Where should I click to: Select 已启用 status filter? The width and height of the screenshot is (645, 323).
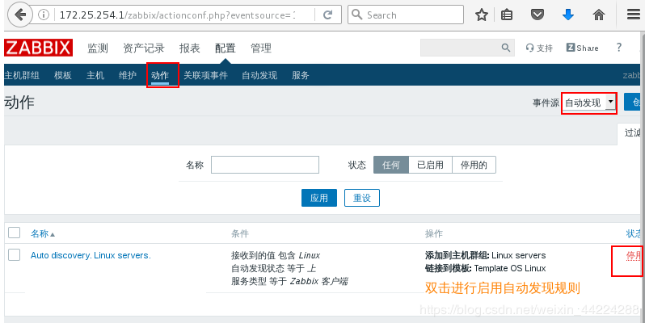pos(430,165)
